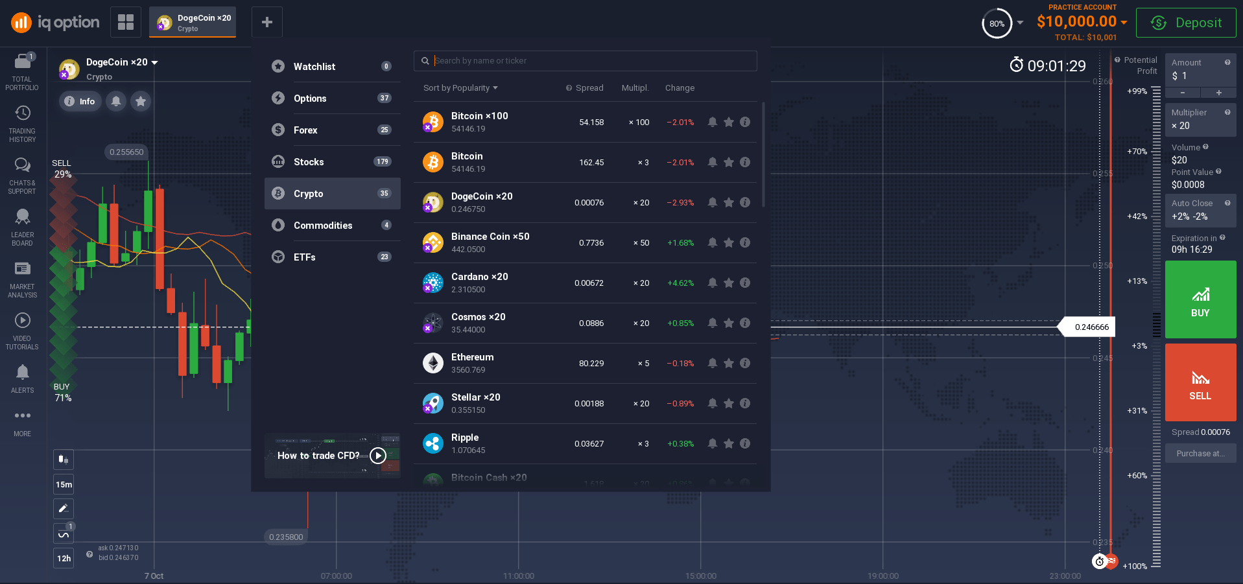Add new asset tab with plus

[266, 22]
